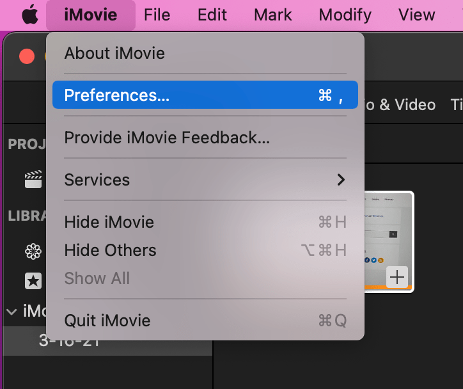Select the All Events star icon
463x389 pixels.
33,281
